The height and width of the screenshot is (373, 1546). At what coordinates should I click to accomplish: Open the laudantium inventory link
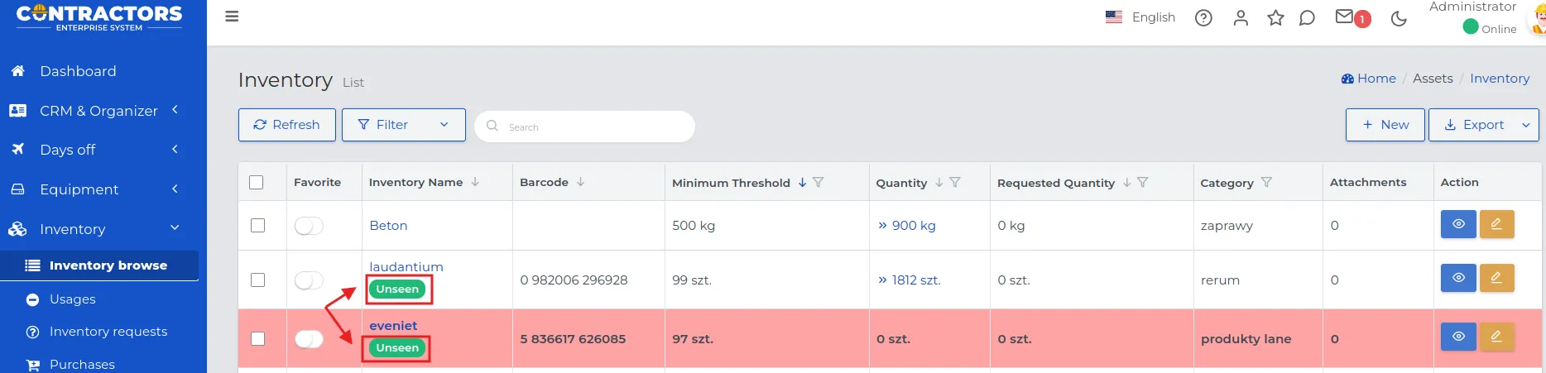406,267
